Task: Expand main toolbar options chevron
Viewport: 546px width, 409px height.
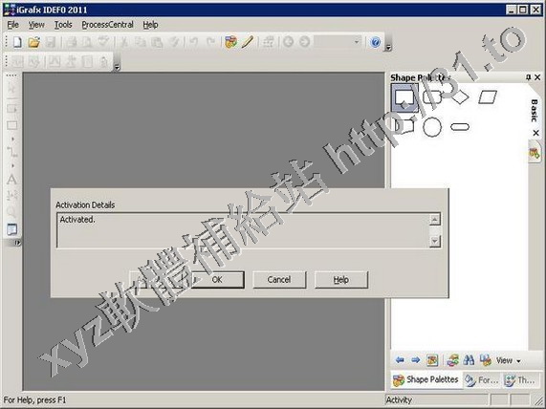Action: (388, 48)
